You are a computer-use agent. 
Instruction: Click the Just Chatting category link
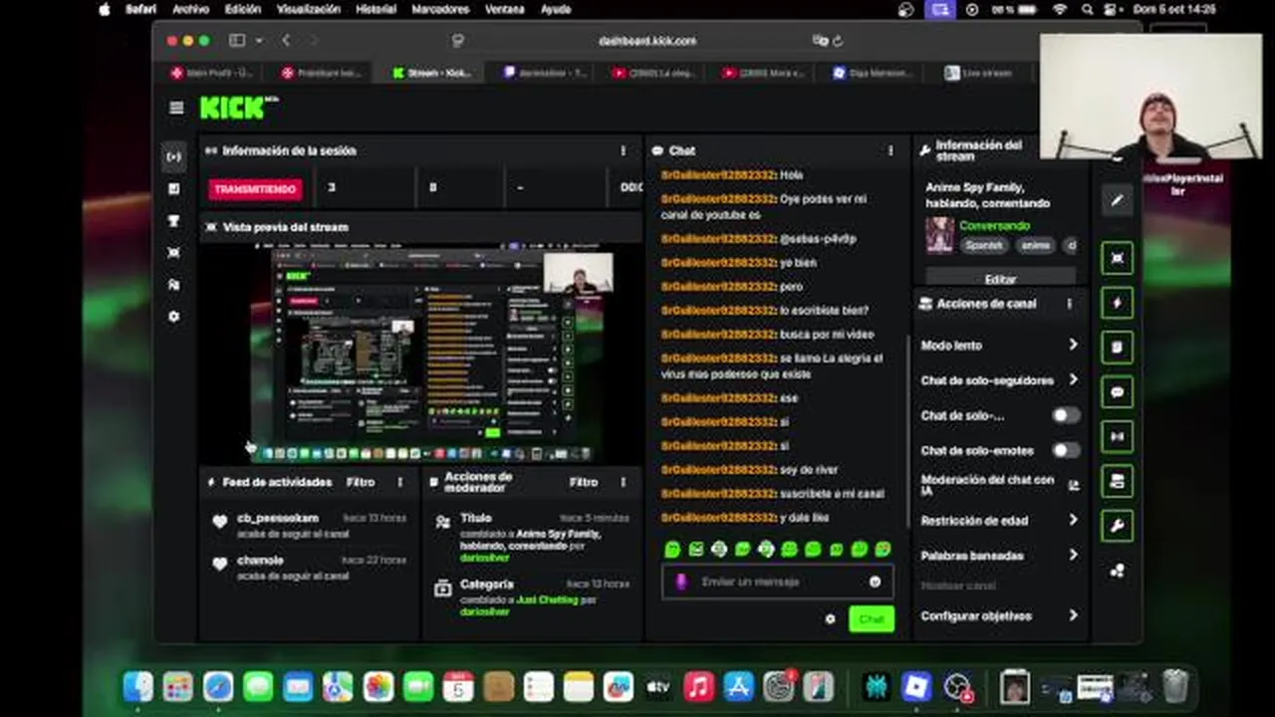[x=546, y=600]
